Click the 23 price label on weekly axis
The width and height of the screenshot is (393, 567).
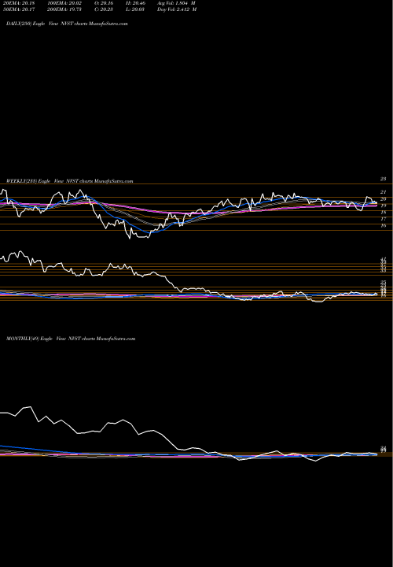(x=384, y=179)
